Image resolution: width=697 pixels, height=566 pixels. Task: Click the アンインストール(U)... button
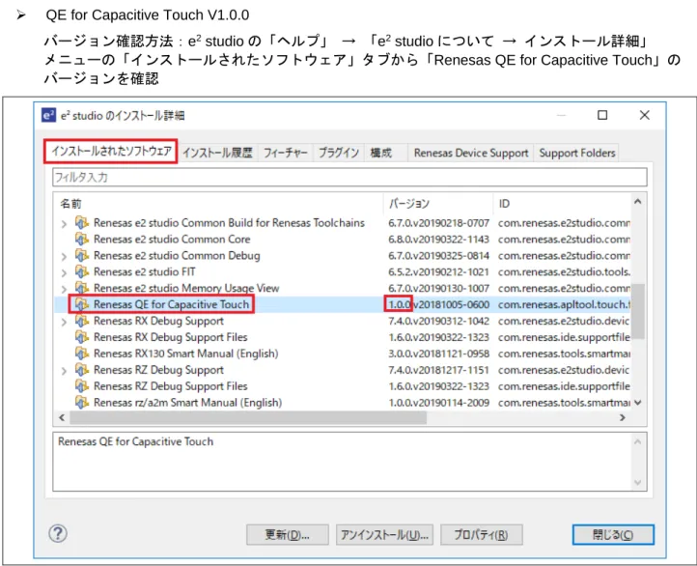[x=384, y=534]
